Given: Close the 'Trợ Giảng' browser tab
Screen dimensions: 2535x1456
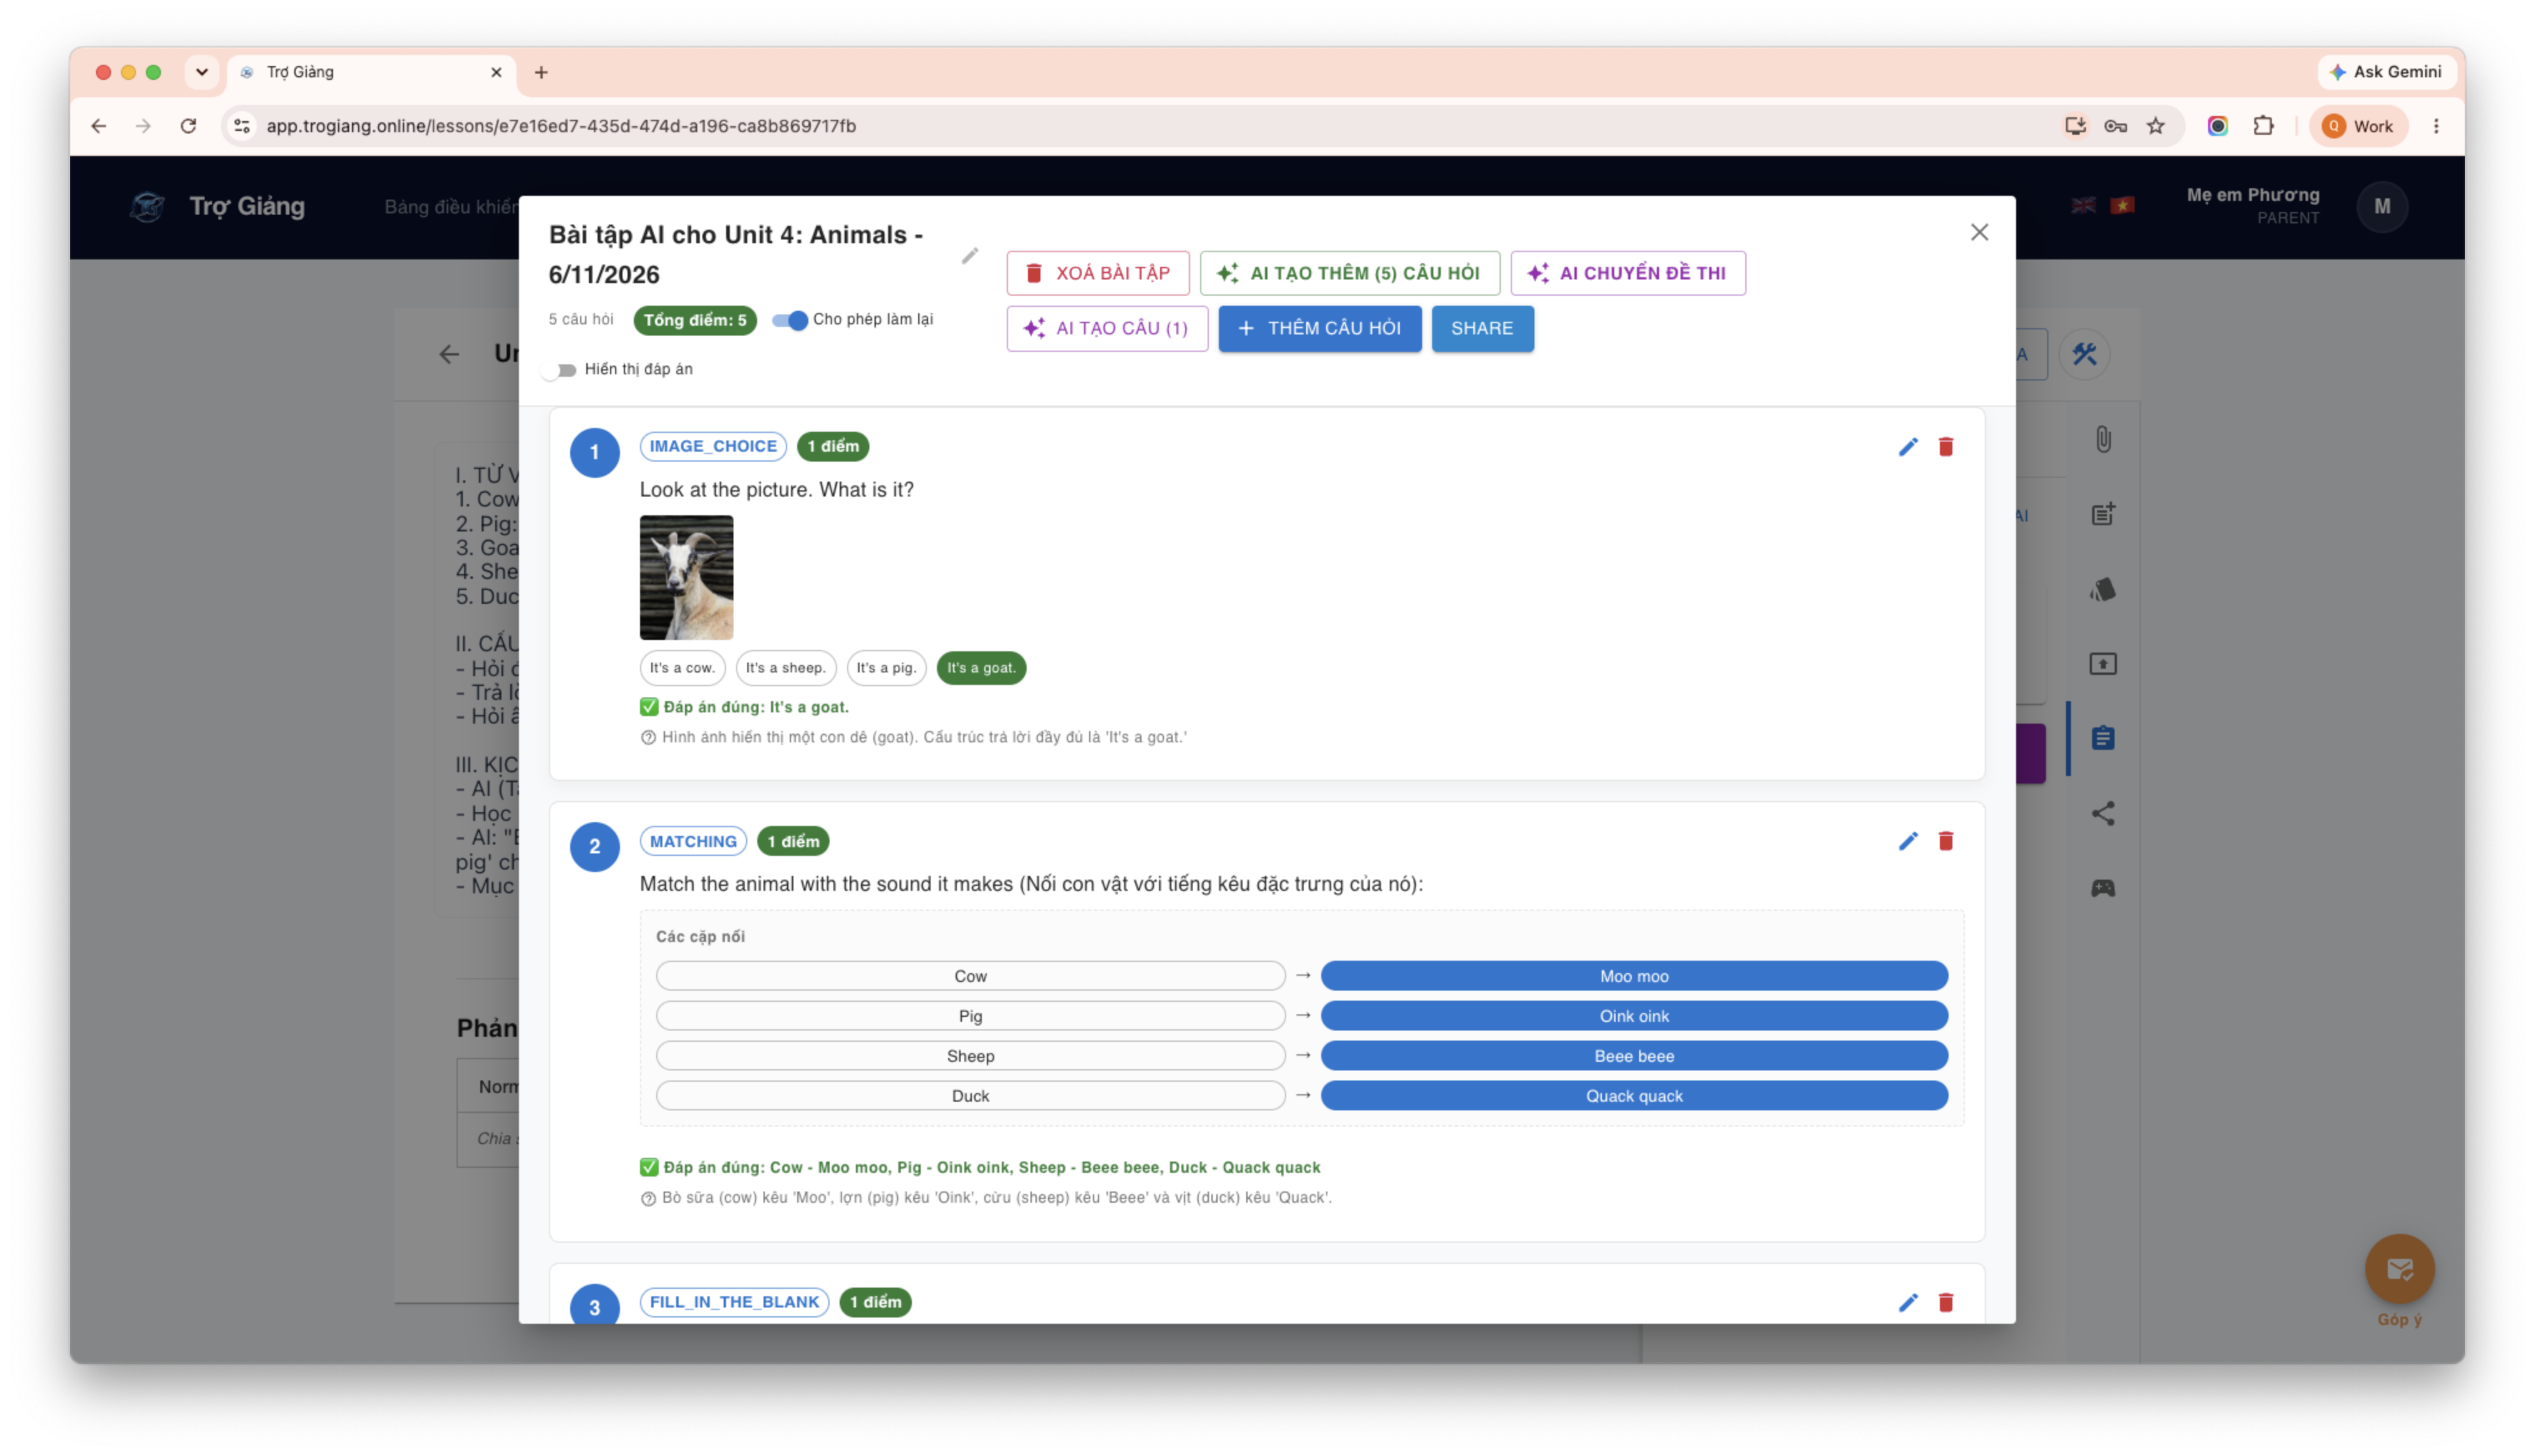Looking at the screenshot, I should pos(496,72).
